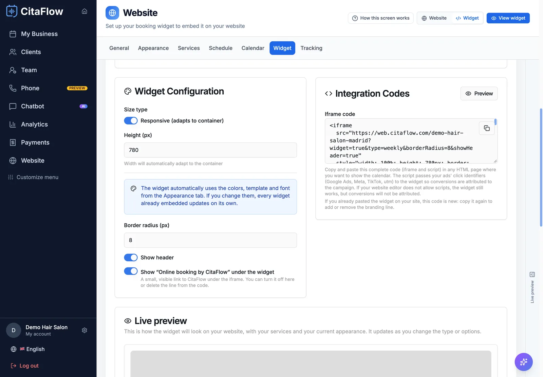Switch to the Appearance tab
The width and height of the screenshot is (543, 377).
pyautogui.click(x=153, y=48)
